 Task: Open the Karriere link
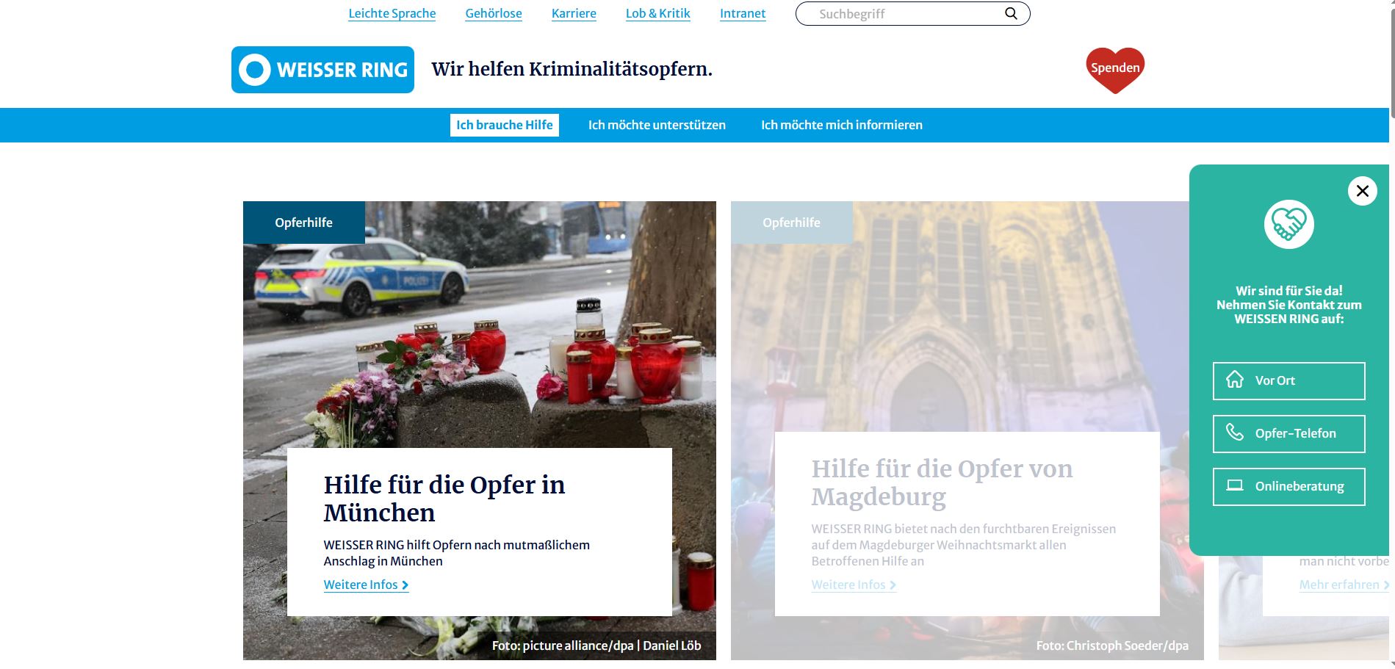574,13
